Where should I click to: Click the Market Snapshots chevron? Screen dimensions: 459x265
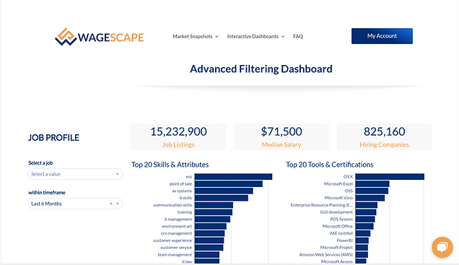217,37
